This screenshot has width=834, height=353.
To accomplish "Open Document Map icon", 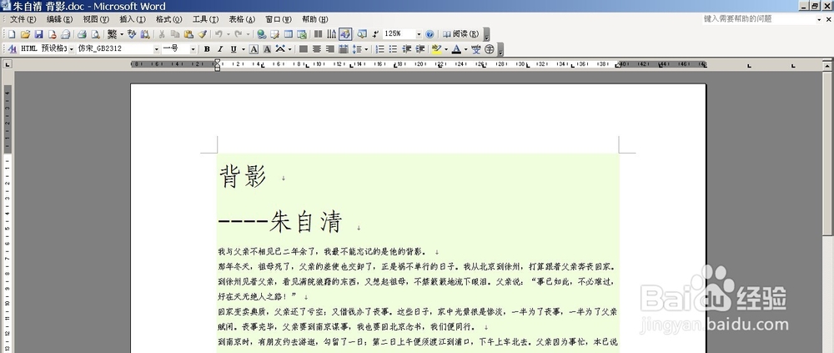I will (x=362, y=34).
